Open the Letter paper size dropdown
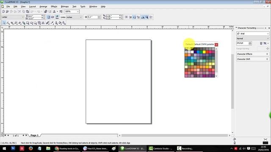The image size is (271, 152). 22,17
